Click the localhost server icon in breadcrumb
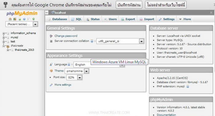The width and height of the screenshot is (215, 116). [x=53, y=13]
